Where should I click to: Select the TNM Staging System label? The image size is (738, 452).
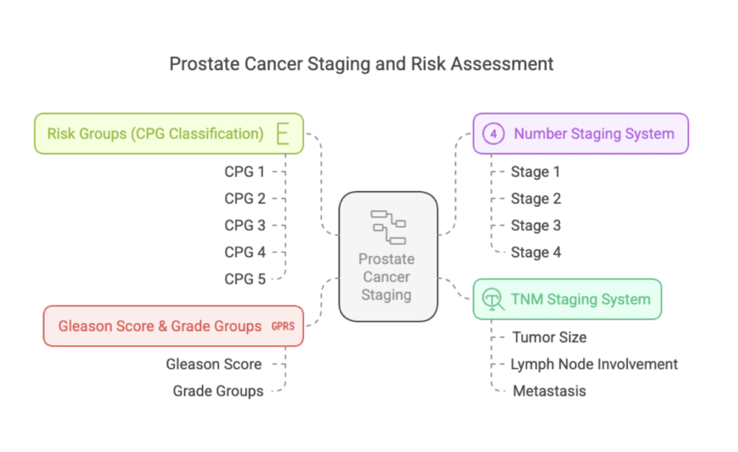pos(581,299)
